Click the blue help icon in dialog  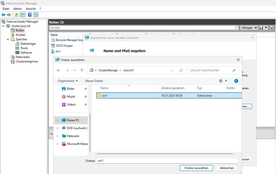coord(236,81)
